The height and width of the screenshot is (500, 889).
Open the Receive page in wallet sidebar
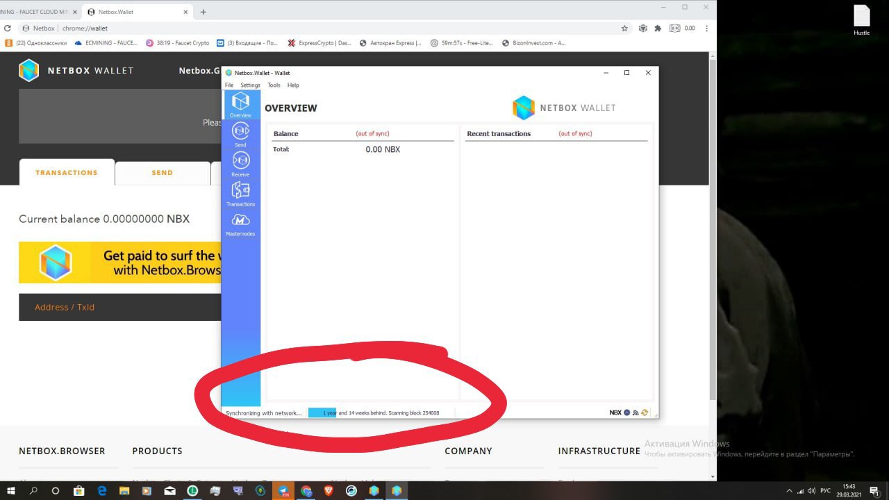pyautogui.click(x=240, y=164)
